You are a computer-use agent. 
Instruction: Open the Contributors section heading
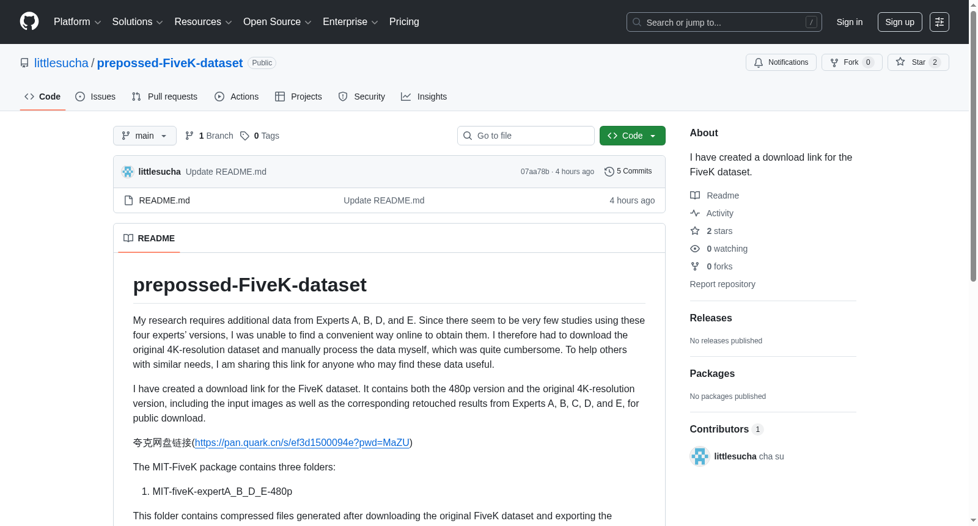[727, 429]
